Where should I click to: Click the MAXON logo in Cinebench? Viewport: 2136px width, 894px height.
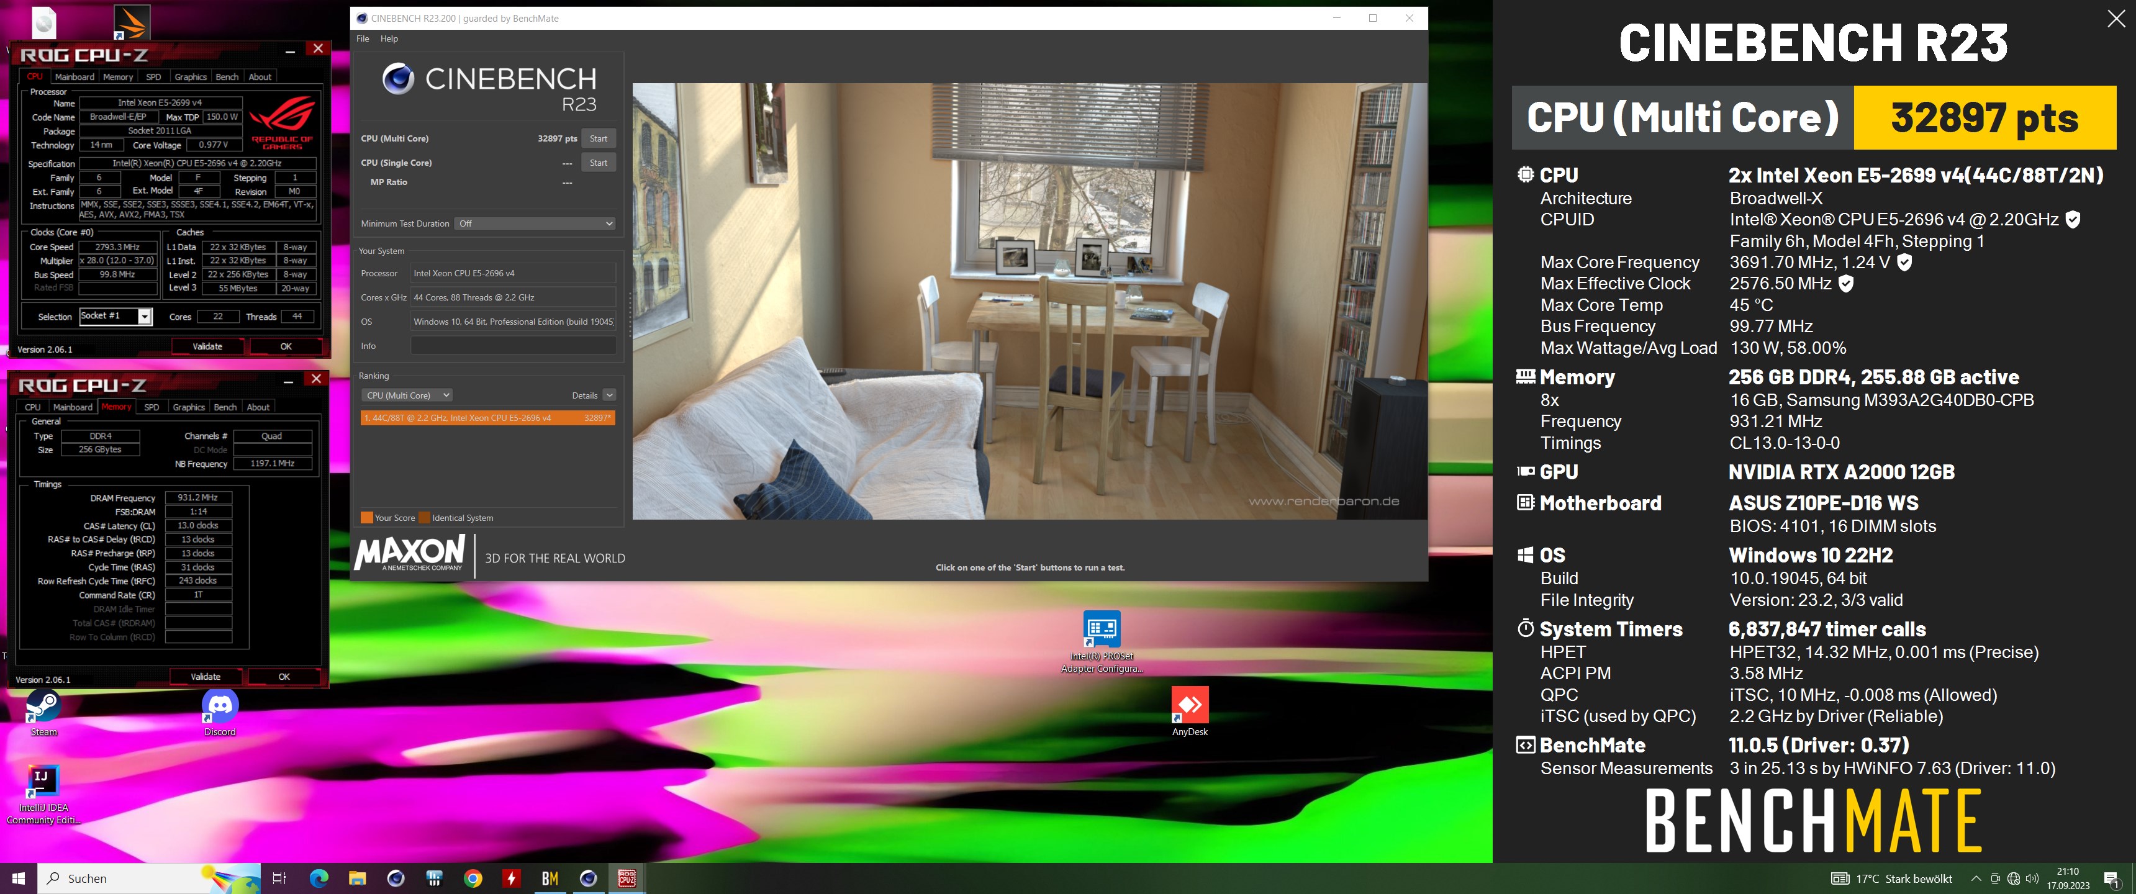pyautogui.click(x=410, y=553)
